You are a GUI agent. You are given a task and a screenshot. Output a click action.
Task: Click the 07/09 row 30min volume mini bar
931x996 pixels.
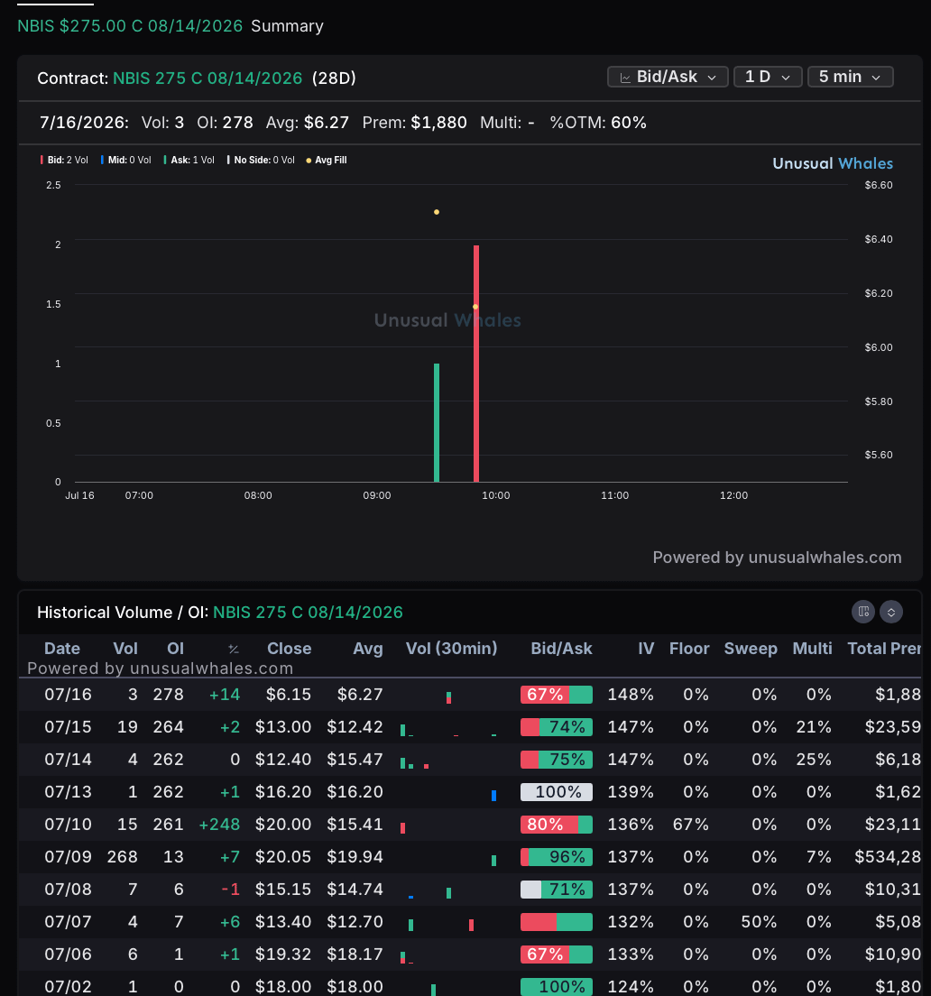coord(493,861)
